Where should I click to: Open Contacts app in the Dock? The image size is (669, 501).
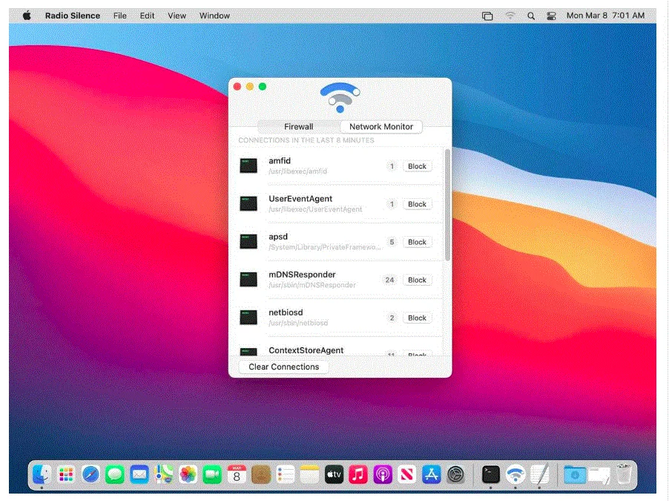click(x=260, y=474)
